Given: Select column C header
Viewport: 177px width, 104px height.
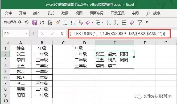Looking at the screenshot, I should [x=63, y=43].
